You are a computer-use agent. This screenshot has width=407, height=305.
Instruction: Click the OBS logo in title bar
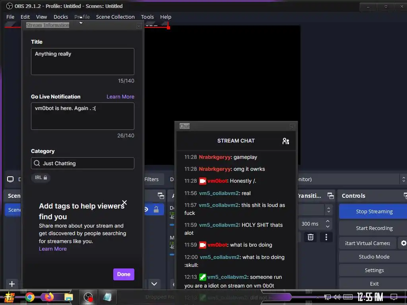[x=9, y=6]
